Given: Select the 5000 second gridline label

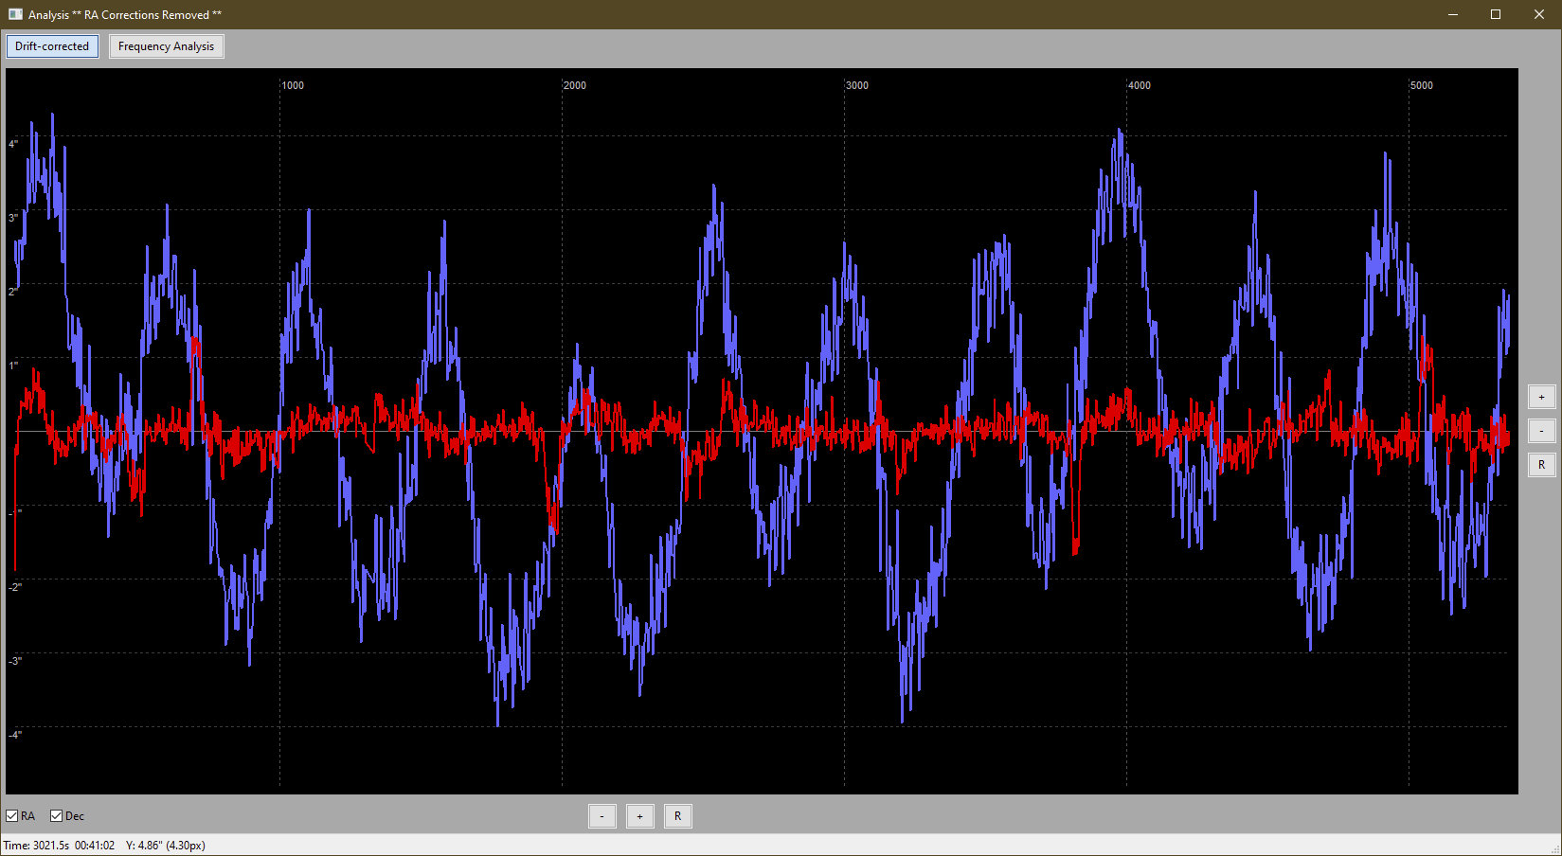Looking at the screenshot, I should [1422, 85].
